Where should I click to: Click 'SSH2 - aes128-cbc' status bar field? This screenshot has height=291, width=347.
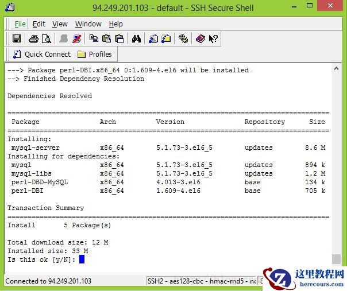tap(201, 281)
